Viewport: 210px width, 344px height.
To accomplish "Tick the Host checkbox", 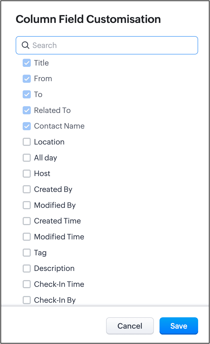I will click(x=27, y=174).
